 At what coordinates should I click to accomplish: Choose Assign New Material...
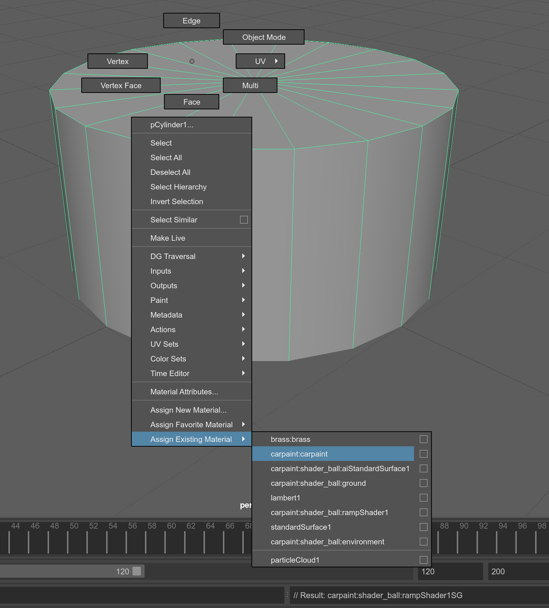[191, 410]
